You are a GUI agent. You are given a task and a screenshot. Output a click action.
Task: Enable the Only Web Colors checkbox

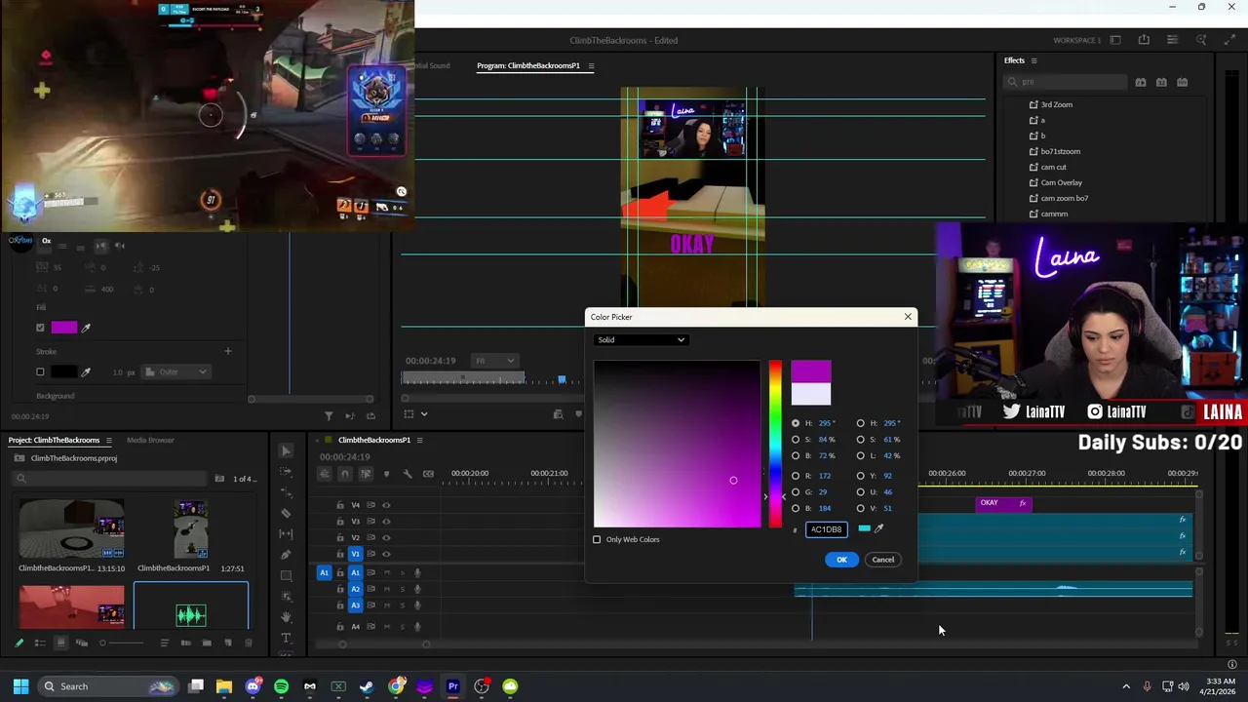tap(597, 539)
